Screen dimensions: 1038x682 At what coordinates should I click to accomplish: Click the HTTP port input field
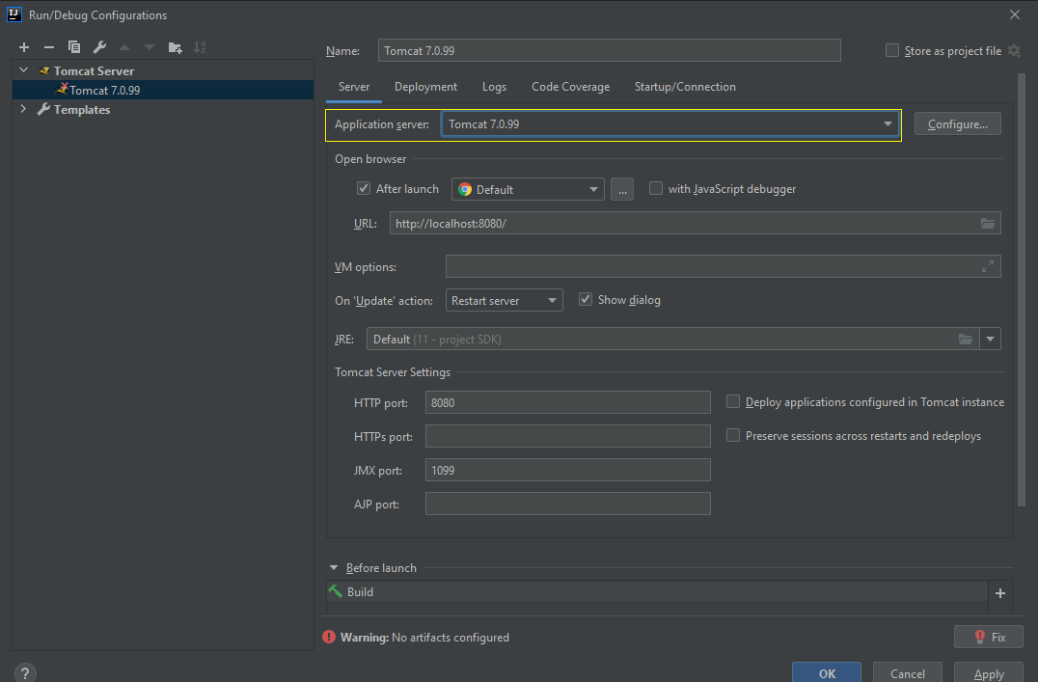click(567, 402)
